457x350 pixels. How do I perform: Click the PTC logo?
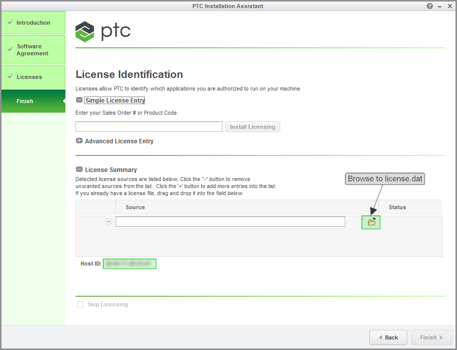103,32
